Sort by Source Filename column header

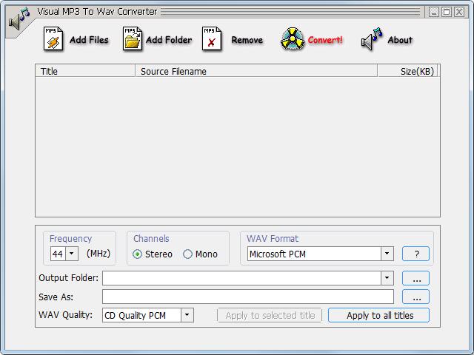(x=256, y=71)
